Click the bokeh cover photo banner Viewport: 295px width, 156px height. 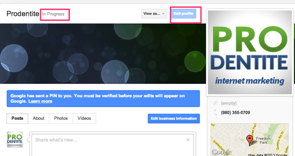[103, 54]
